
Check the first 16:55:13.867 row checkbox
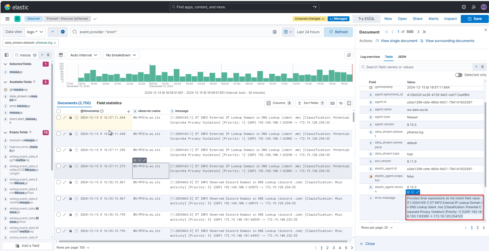coord(58,182)
